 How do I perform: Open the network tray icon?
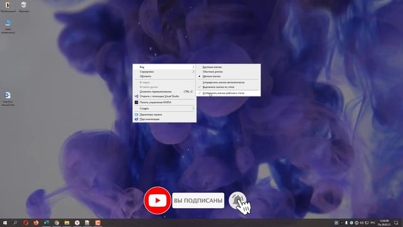click(x=366, y=223)
